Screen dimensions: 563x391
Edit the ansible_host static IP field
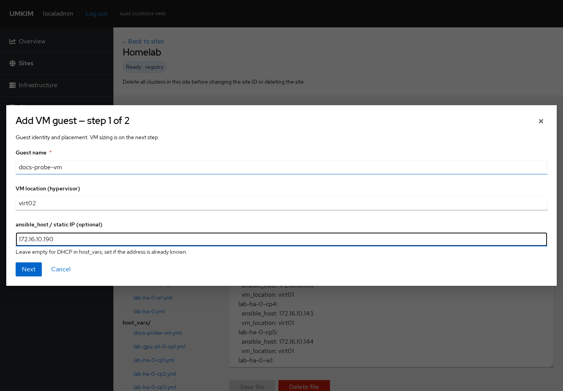[281, 239]
